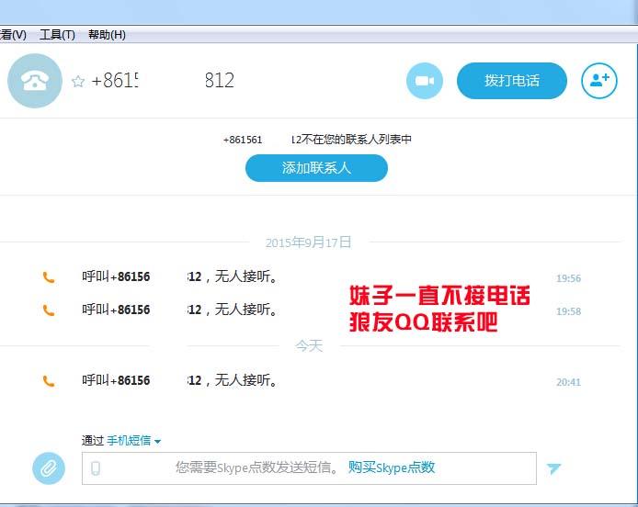Click the phone icon of the 20:41 call
Viewport: 638px width, 507px height.
tap(49, 381)
